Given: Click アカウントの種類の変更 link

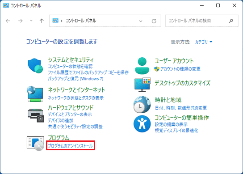Looking at the screenshot, I should point(180,69).
